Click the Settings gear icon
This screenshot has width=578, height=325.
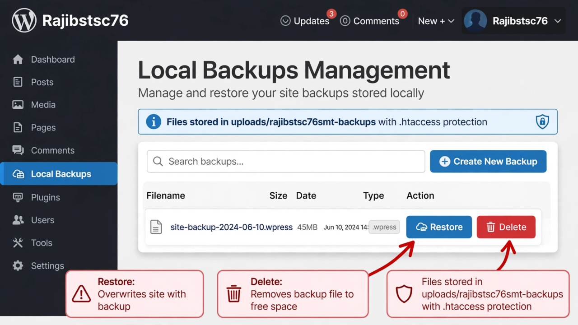coord(18,266)
